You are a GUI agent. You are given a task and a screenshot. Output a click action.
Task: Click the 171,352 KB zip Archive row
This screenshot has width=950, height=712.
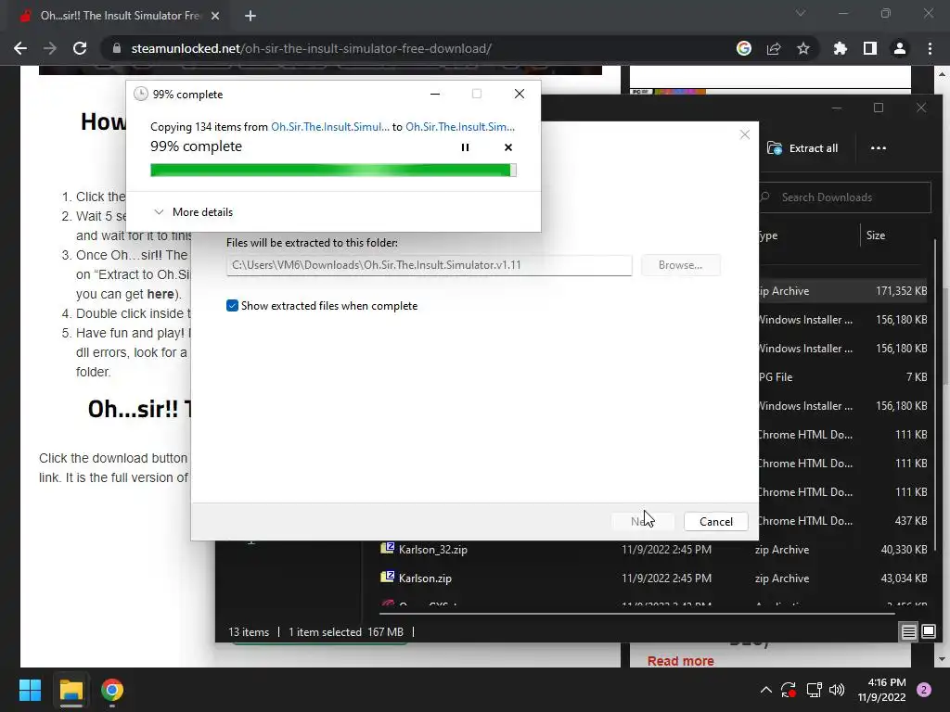coord(842,291)
